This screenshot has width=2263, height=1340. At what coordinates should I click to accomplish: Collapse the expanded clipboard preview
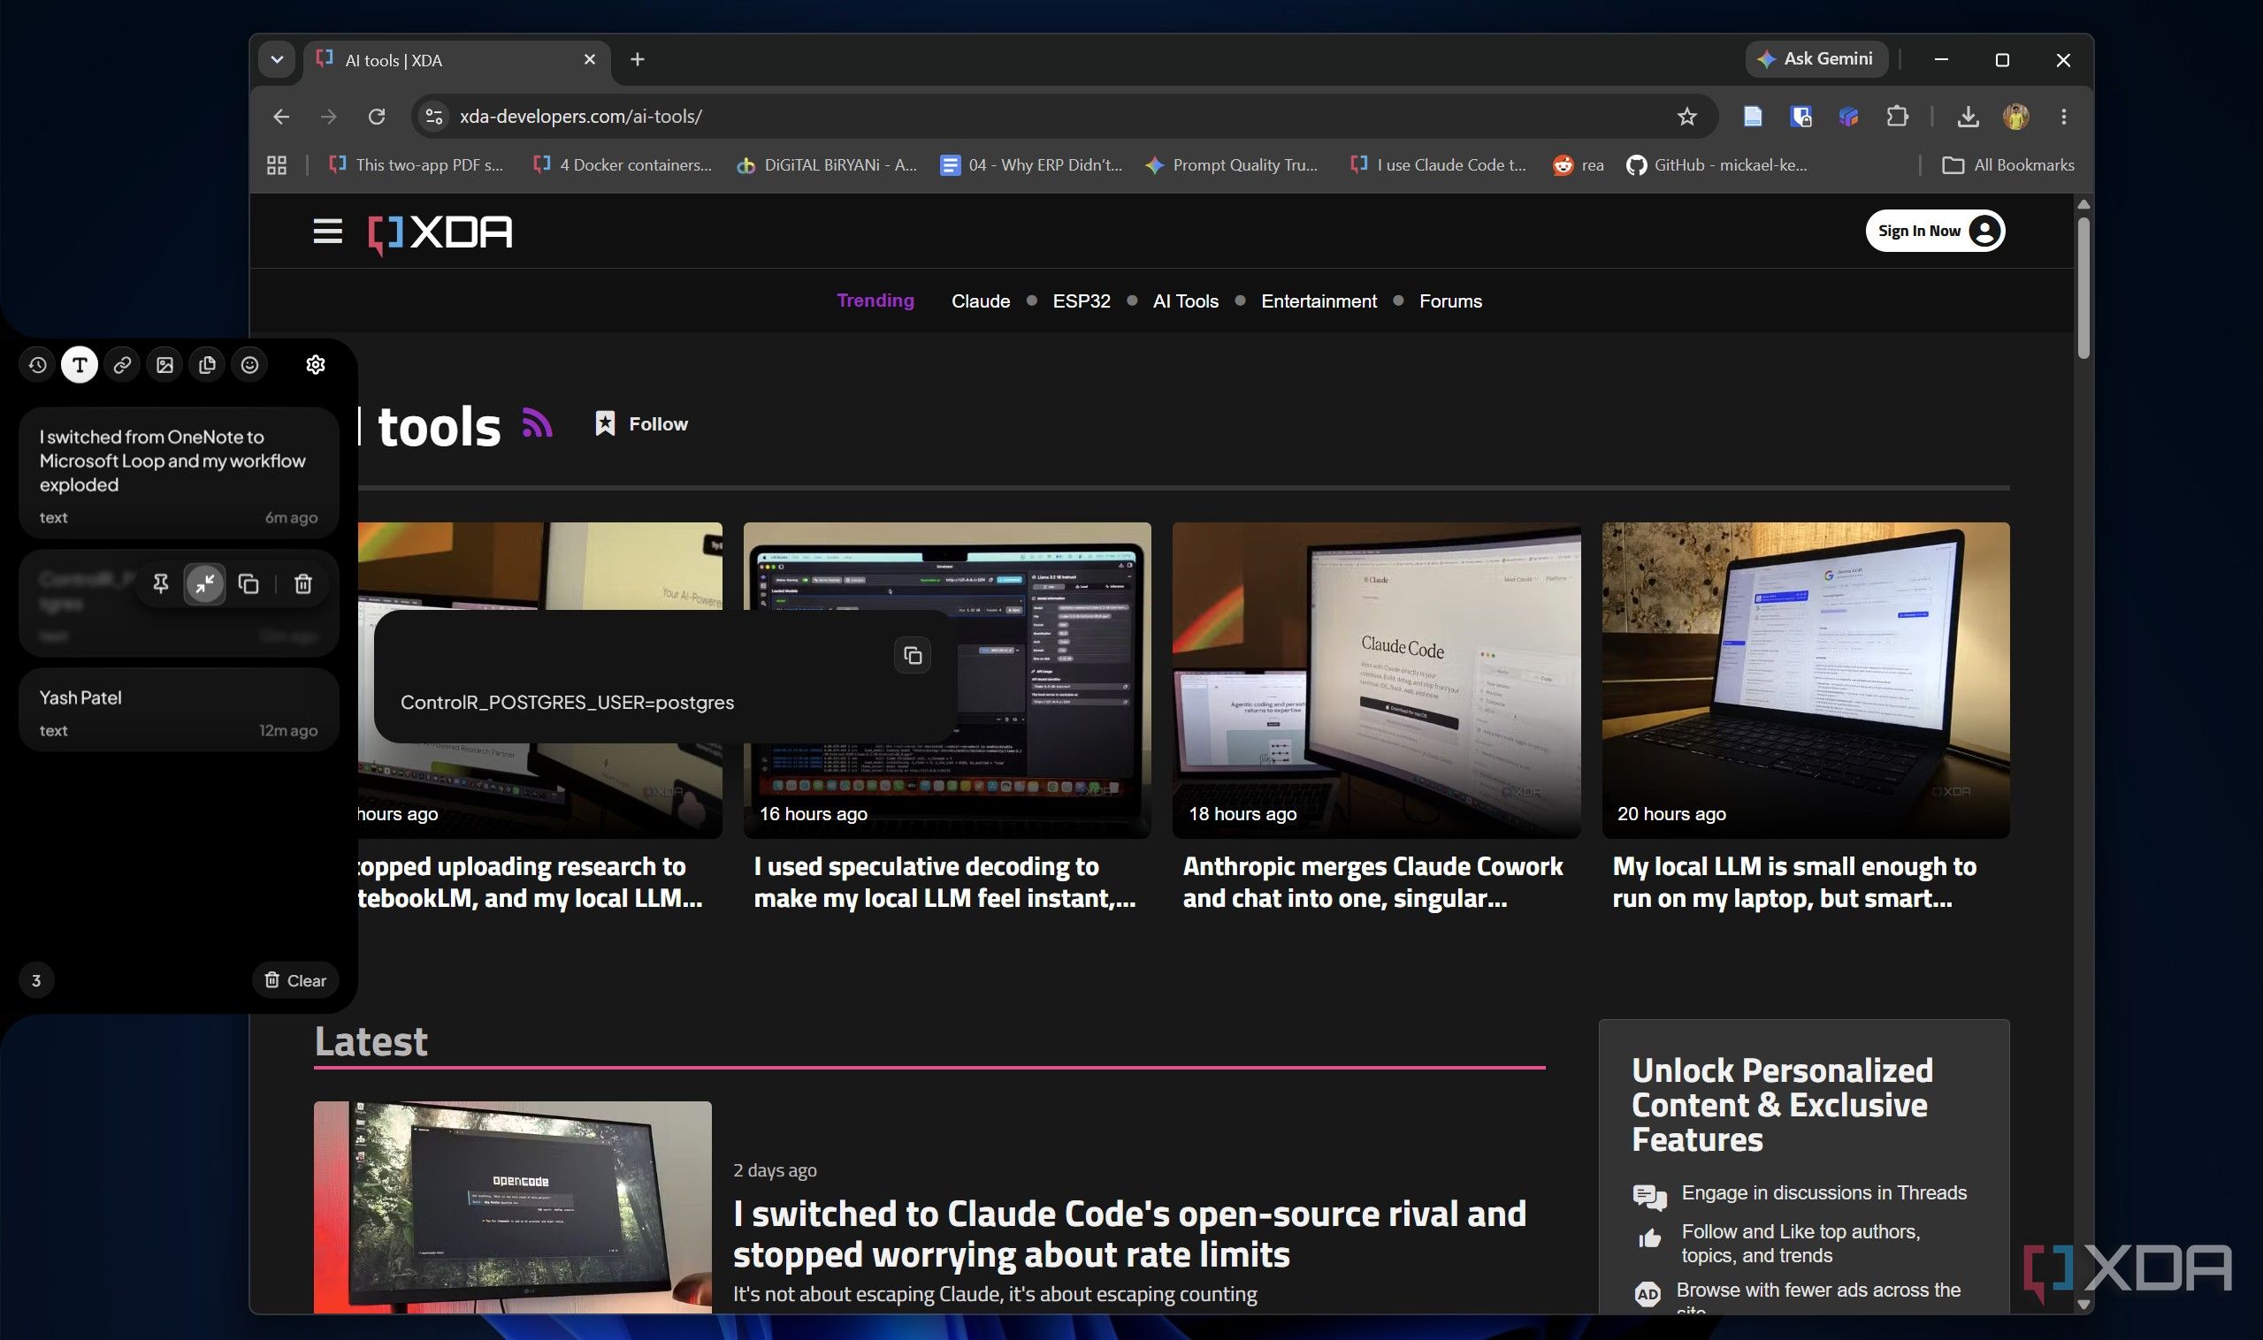[x=205, y=584]
